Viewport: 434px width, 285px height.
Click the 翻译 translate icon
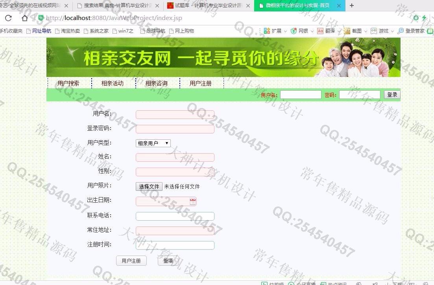[x=320, y=31]
